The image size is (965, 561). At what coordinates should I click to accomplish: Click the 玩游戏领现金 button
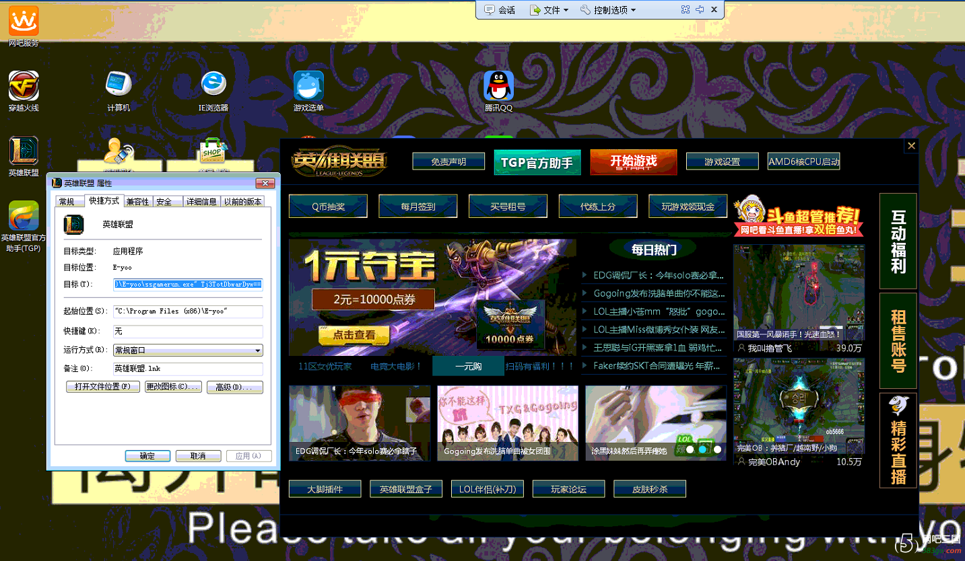click(x=688, y=207)
